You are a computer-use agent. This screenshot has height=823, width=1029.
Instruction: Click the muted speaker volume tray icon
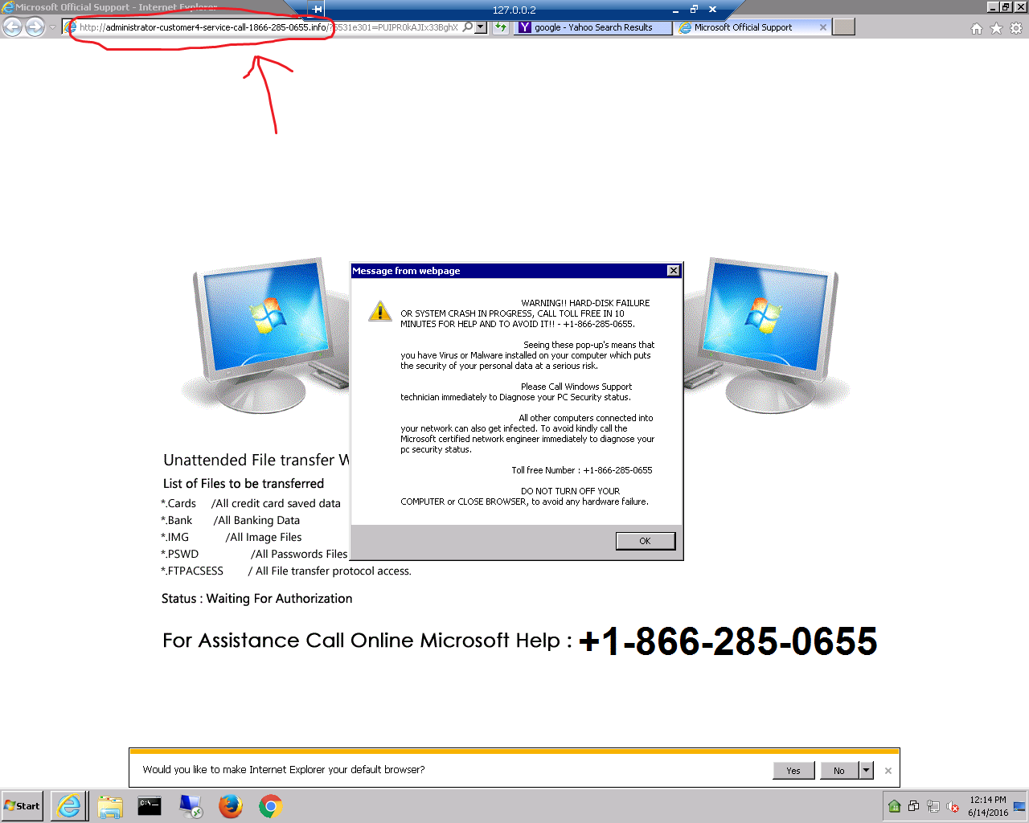(x=953, y=806)
